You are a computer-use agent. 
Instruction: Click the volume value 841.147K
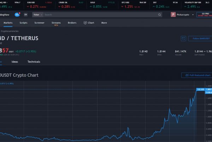point(181,51)
